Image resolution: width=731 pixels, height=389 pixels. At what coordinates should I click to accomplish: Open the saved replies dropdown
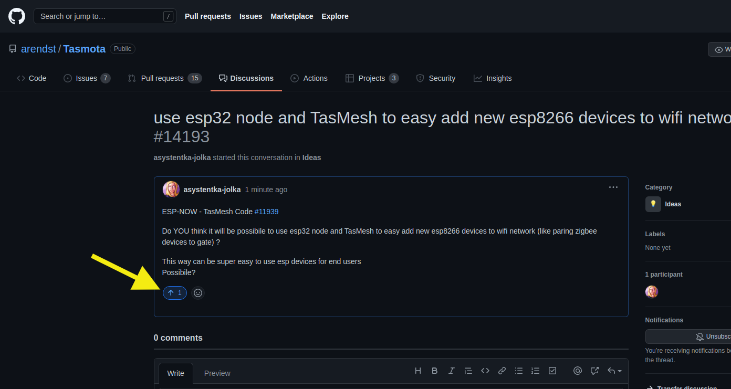pos(614,371)
